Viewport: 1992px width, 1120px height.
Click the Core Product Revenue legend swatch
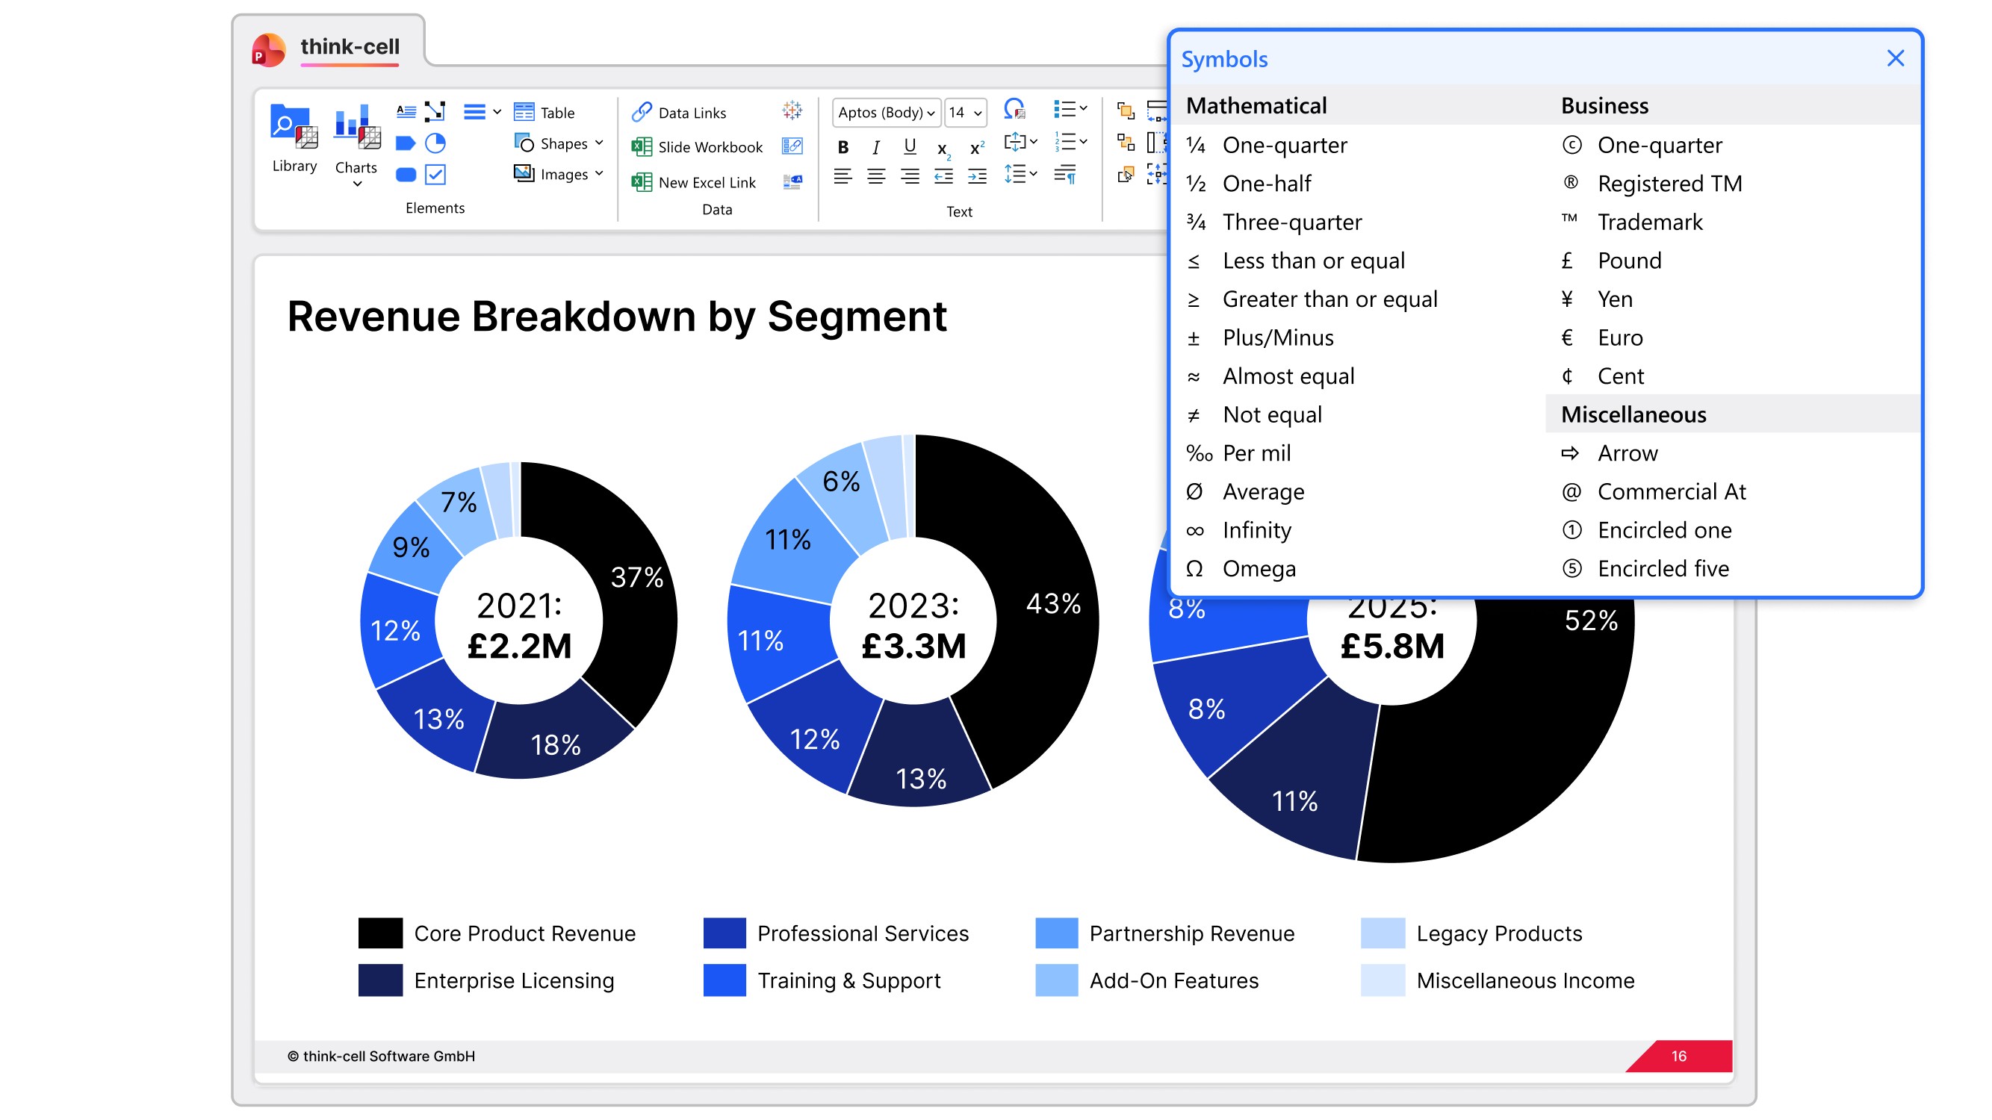380,933
